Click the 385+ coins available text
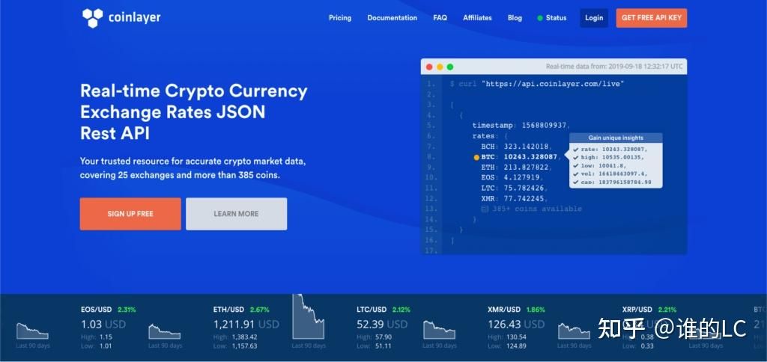The image size is (767, 362). (x=537, y=209)
